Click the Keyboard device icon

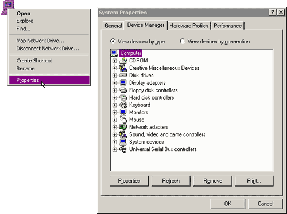point(123,105)
